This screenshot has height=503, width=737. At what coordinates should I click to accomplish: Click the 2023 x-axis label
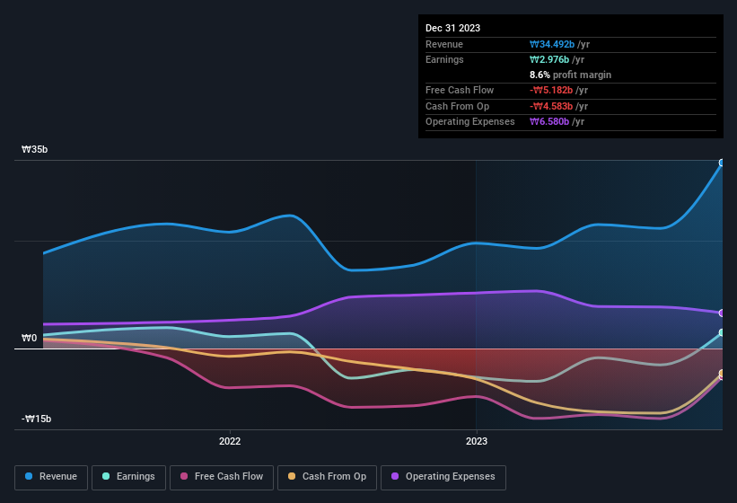(477, 441)
